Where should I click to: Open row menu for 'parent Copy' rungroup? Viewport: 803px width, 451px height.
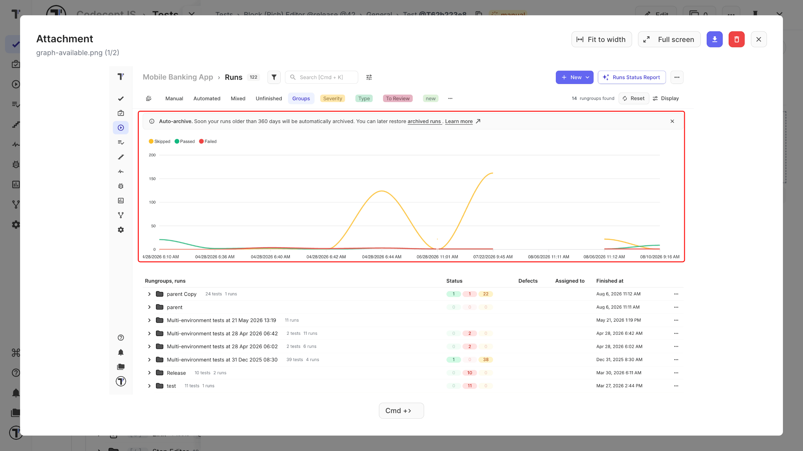click(676, 294)
